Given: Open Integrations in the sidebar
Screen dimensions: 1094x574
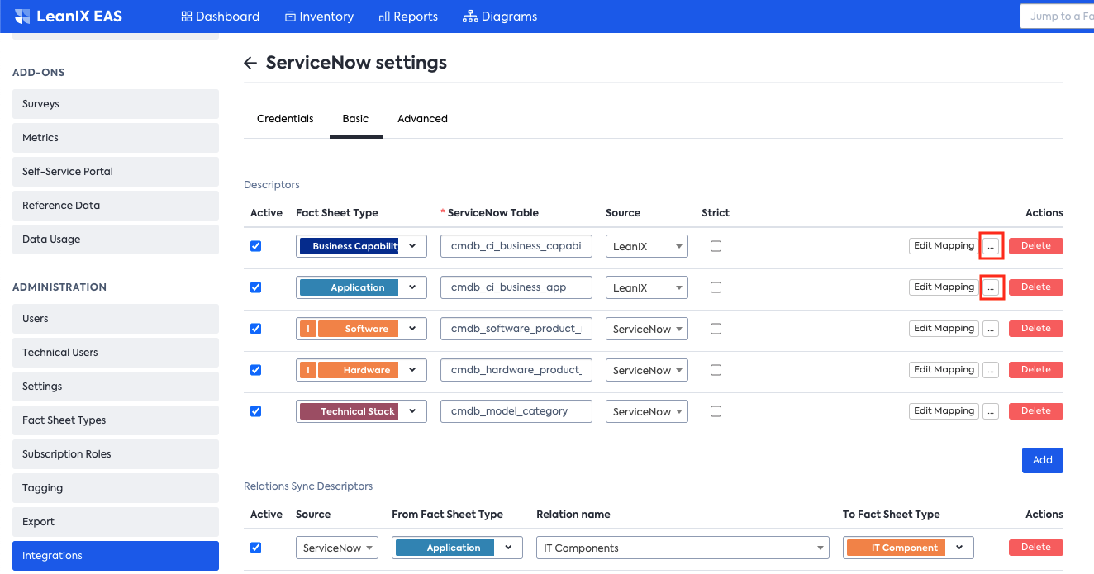Looking at the screenshot, I should (x=116, y=556).
